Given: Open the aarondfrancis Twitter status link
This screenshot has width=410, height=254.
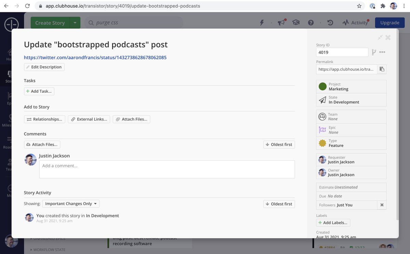Looking at the screenshot, I should [95, 58].
